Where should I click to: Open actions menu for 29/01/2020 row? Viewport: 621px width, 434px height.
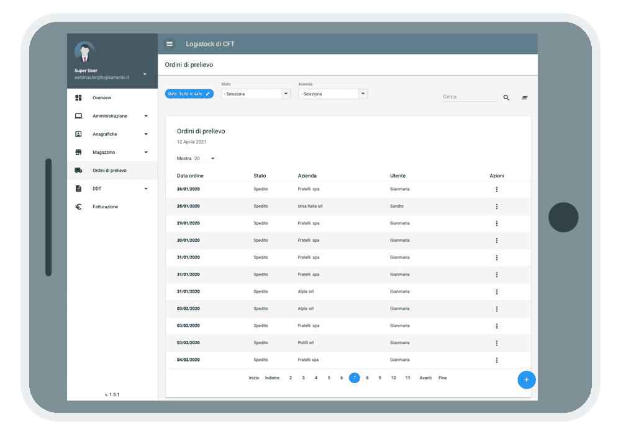(497, 223)
